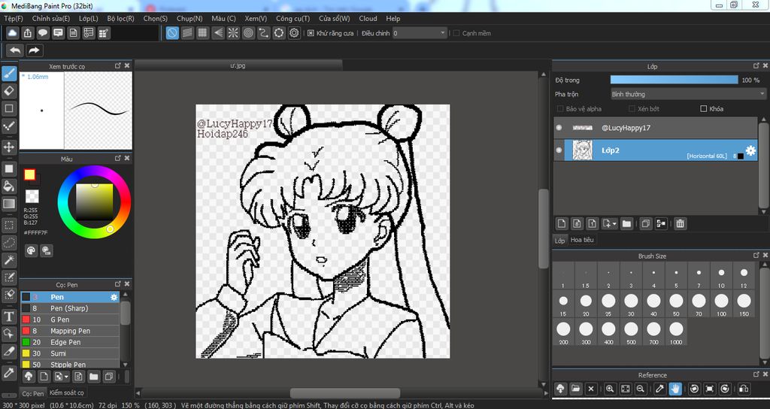770x409 pixels.
Task: Open the Điều chỉnh correction dropdown
Action: 420,33
